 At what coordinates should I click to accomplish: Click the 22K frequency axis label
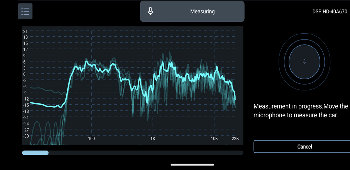[235, 139]
